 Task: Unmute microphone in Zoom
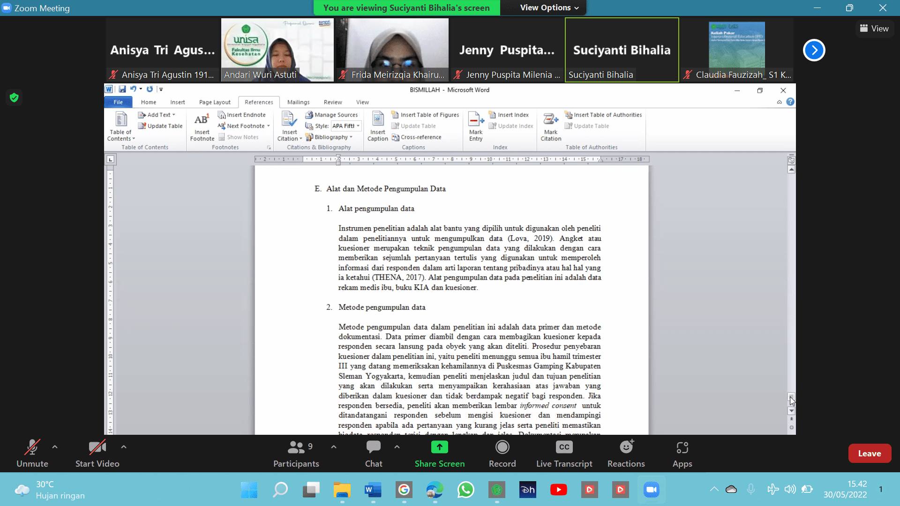[x=32, y=454]
